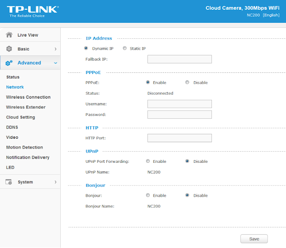
Task: Click the System monitor icon
Action: click(9, 182)
